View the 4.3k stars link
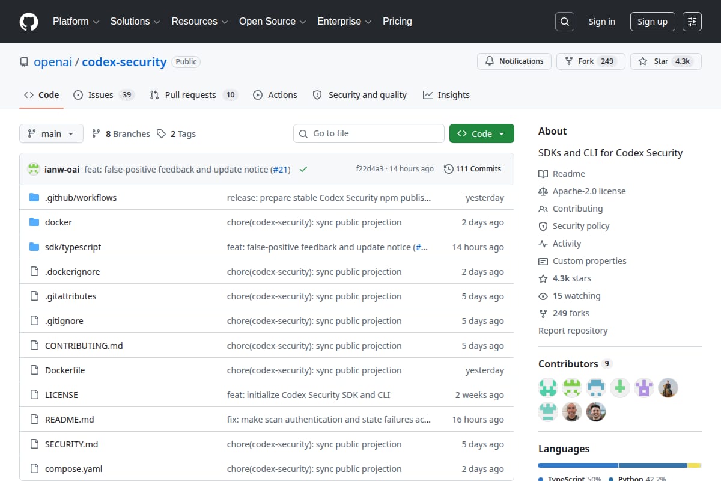The height and width of the screenshot is (481, 721). point(565,278)
